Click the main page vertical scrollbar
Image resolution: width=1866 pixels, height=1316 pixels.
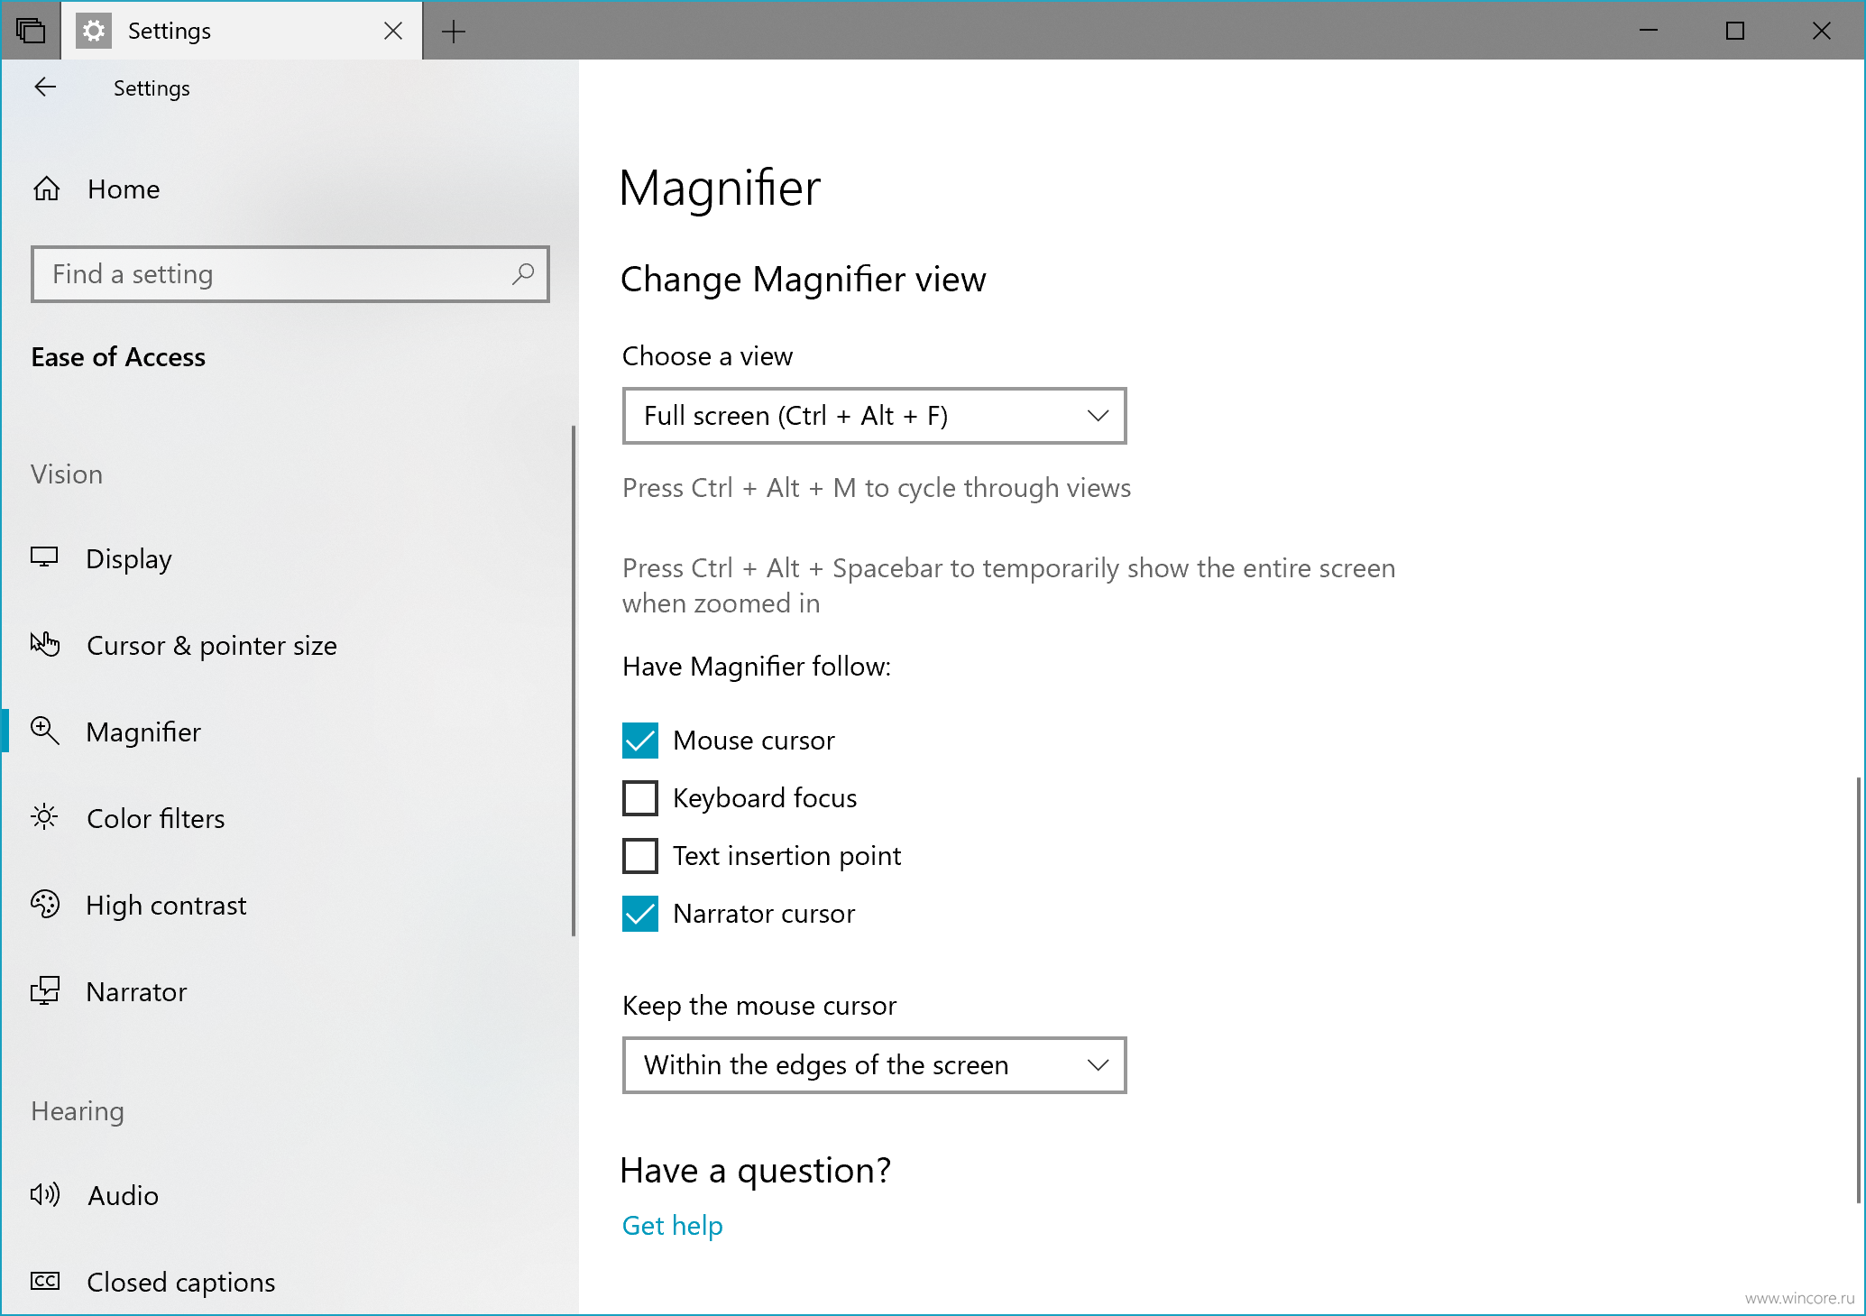(x=1859, y=989)
